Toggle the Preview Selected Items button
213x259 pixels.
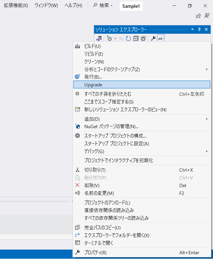tap(160, 38)
